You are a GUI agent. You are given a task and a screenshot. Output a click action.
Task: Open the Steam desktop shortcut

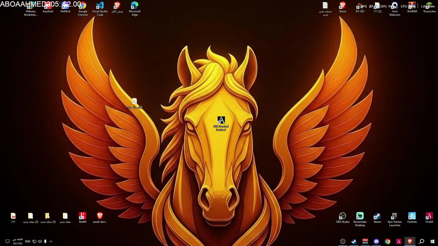[x=377, y=218]
